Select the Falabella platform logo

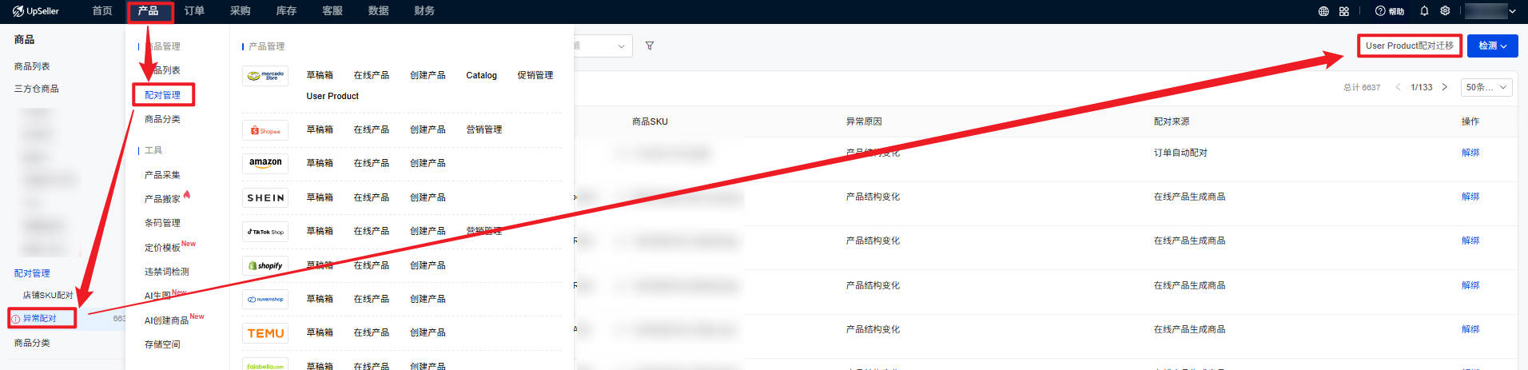pyautogui.click(x=265, y=364)
